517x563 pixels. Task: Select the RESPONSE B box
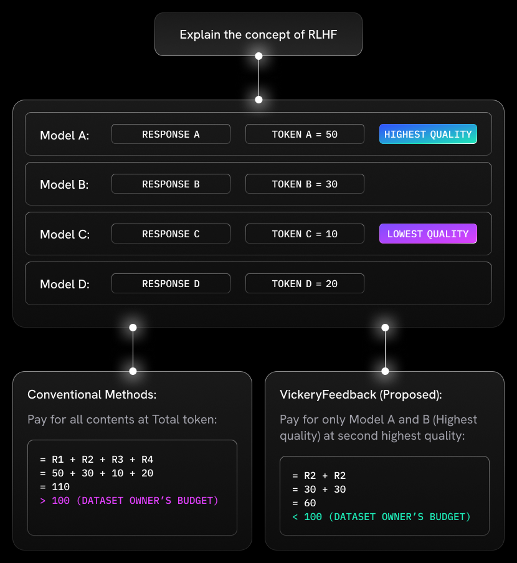point(171,184)
